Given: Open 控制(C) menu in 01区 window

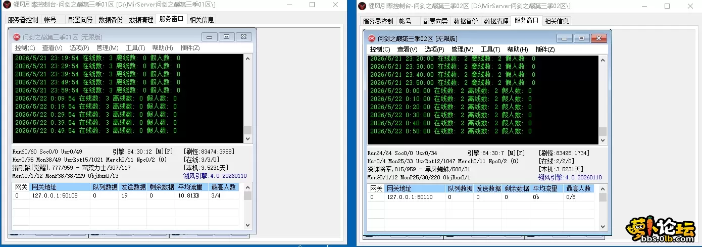Looking at the screenshot, I should pyautogui.click(x=25, y=48).
